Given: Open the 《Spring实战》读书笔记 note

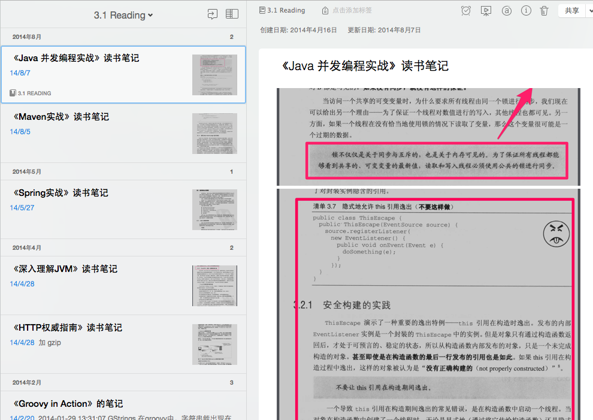Looking at the screenshot, I should pos(123,209).
